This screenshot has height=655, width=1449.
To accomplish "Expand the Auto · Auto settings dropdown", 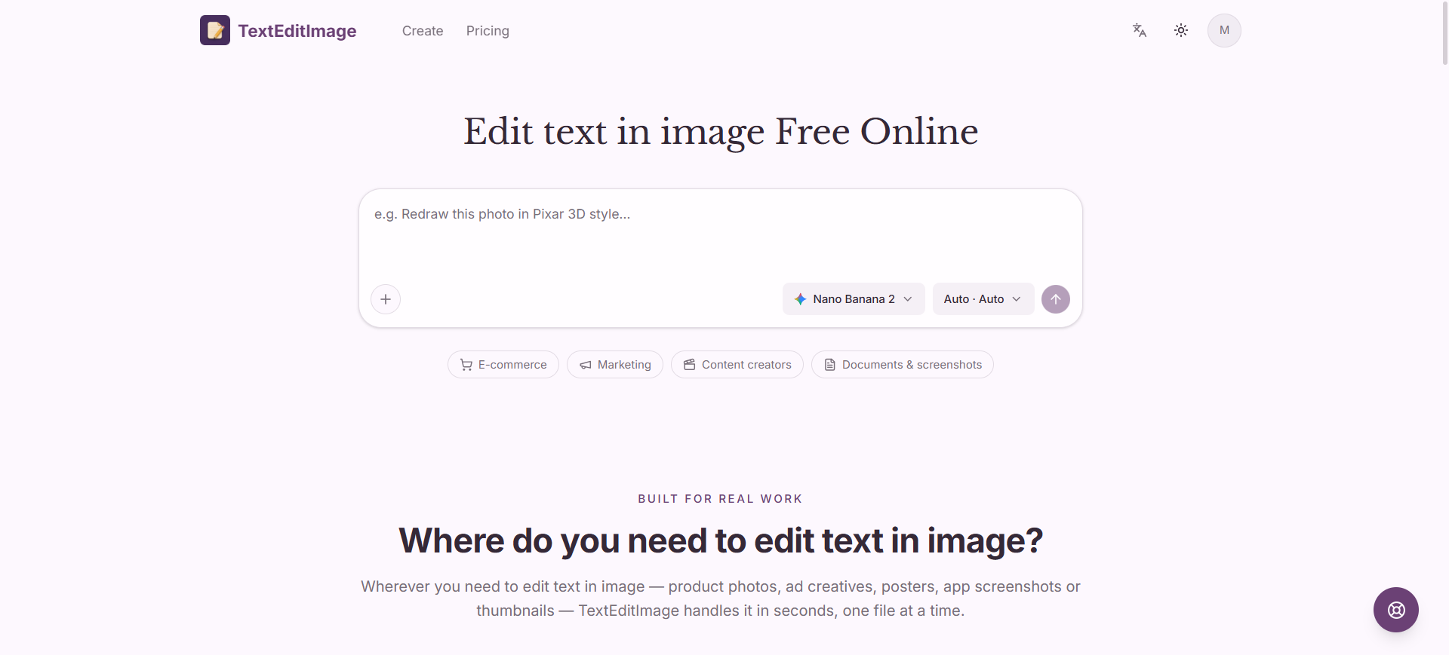I will [x=983, y=299].
